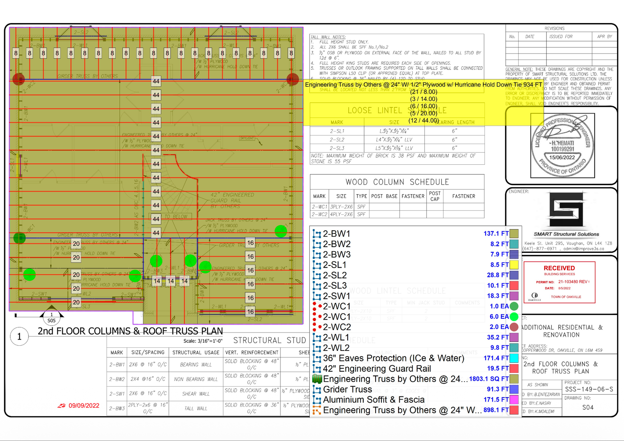Select the magenta swatch for Aluminium Soffit & Fascia
Screen dimensions: 624x441
(x=514, y=400)
